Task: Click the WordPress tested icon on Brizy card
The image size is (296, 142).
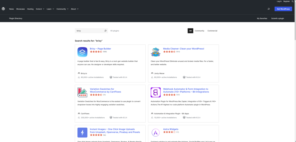Action: pyautogui.click(x=111, y=77)
